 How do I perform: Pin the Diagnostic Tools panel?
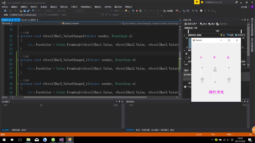click(x=245, y=20)
